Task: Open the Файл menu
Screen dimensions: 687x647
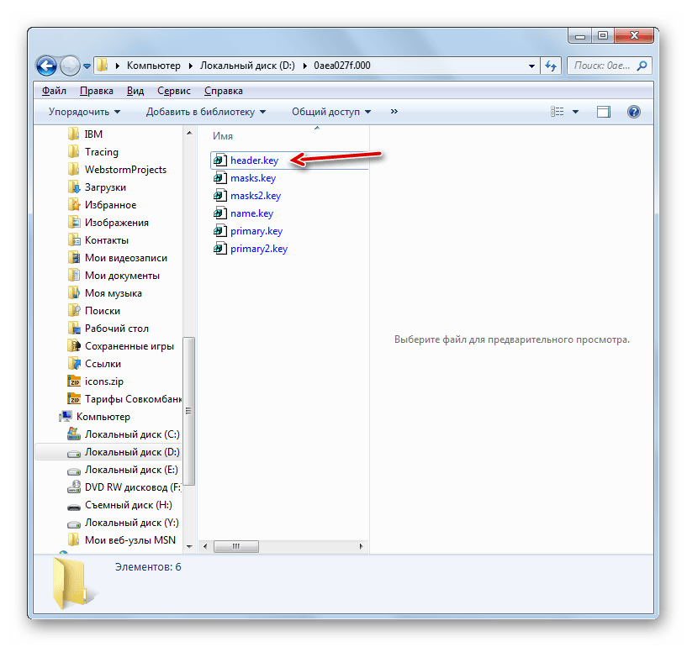Action: pos(54,91)
